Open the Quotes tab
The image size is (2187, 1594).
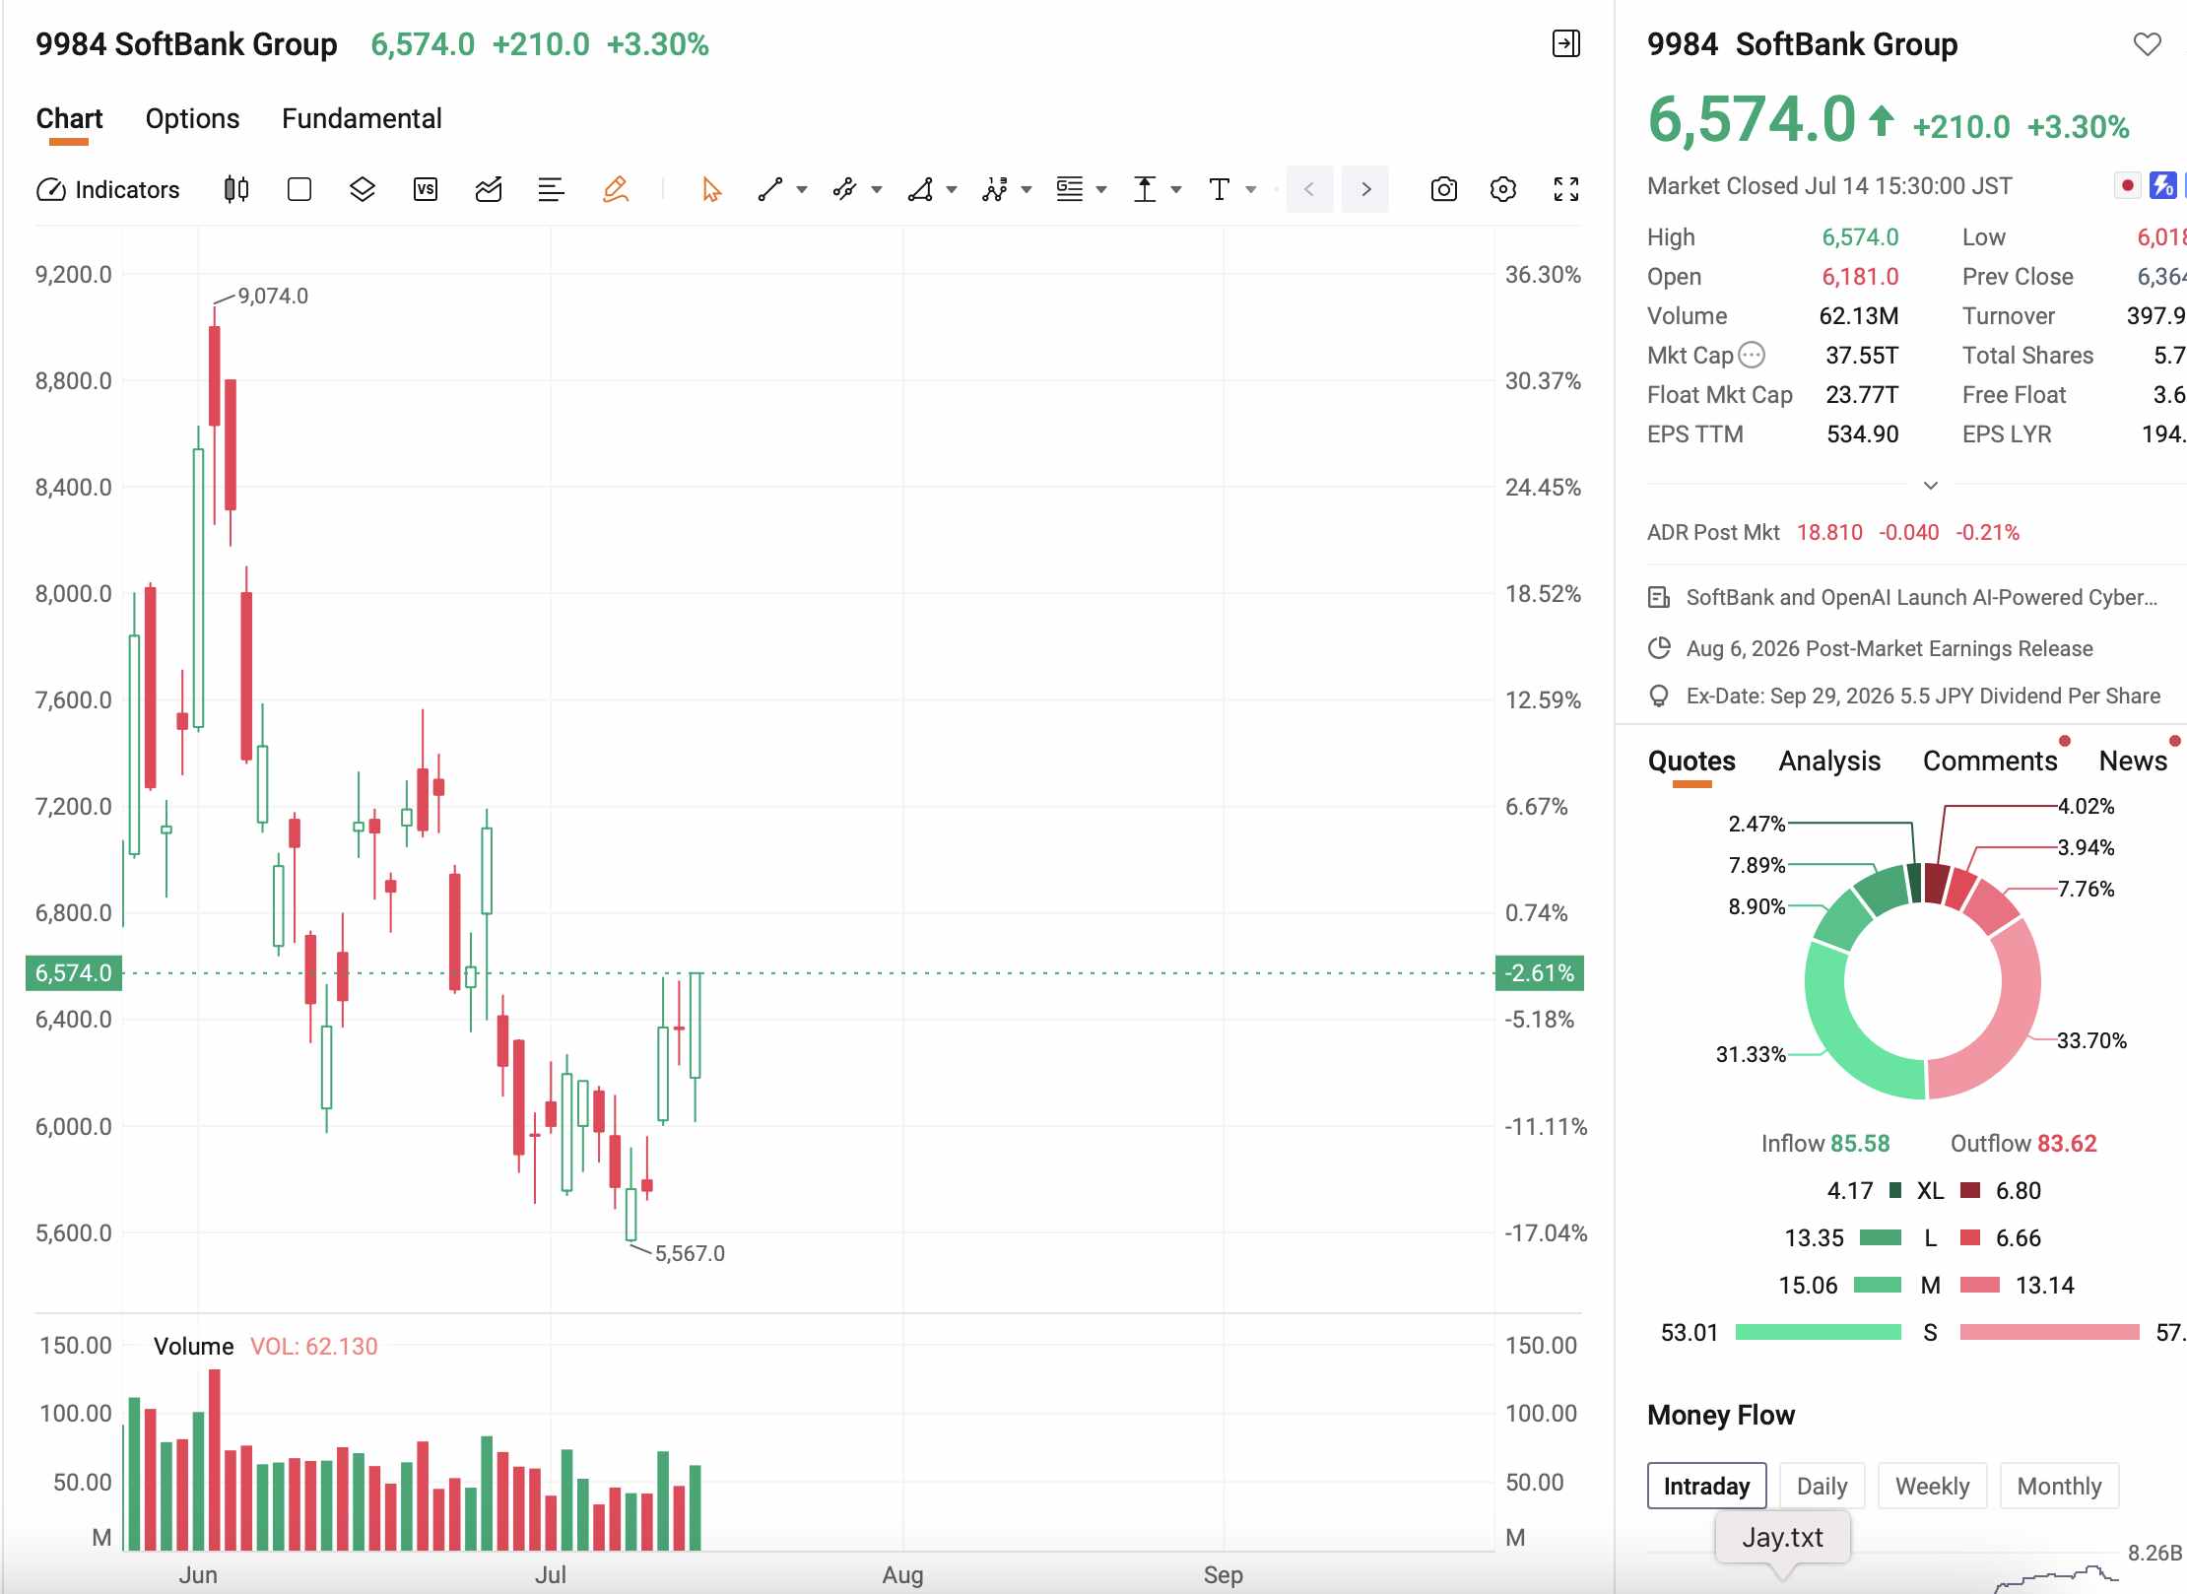coord(1691,761)
